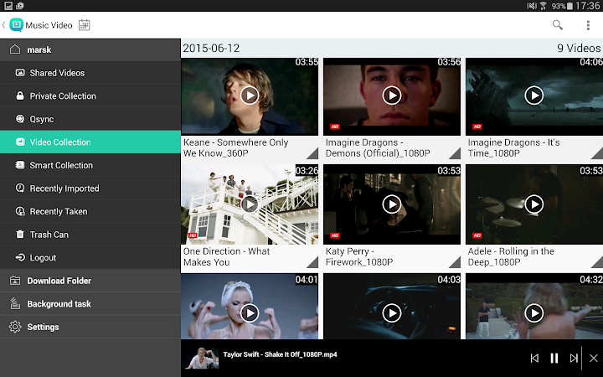Tap the Taylor Swift mini player thumbnail
603x377 pixels.
[x=202, y=359]
